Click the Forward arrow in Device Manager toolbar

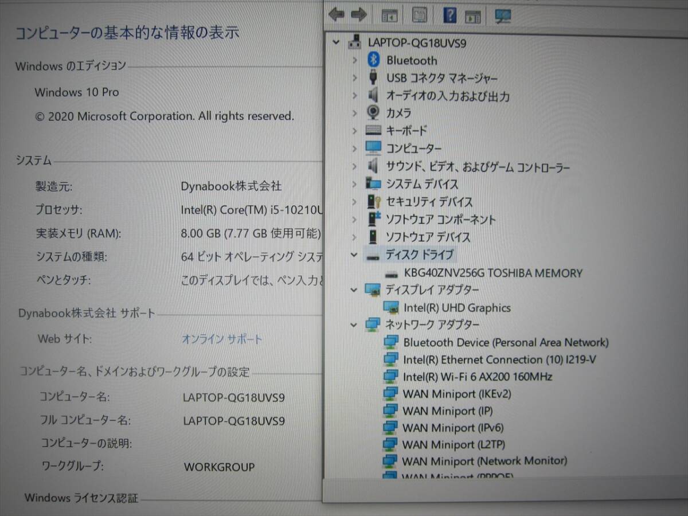pos(359,15)
